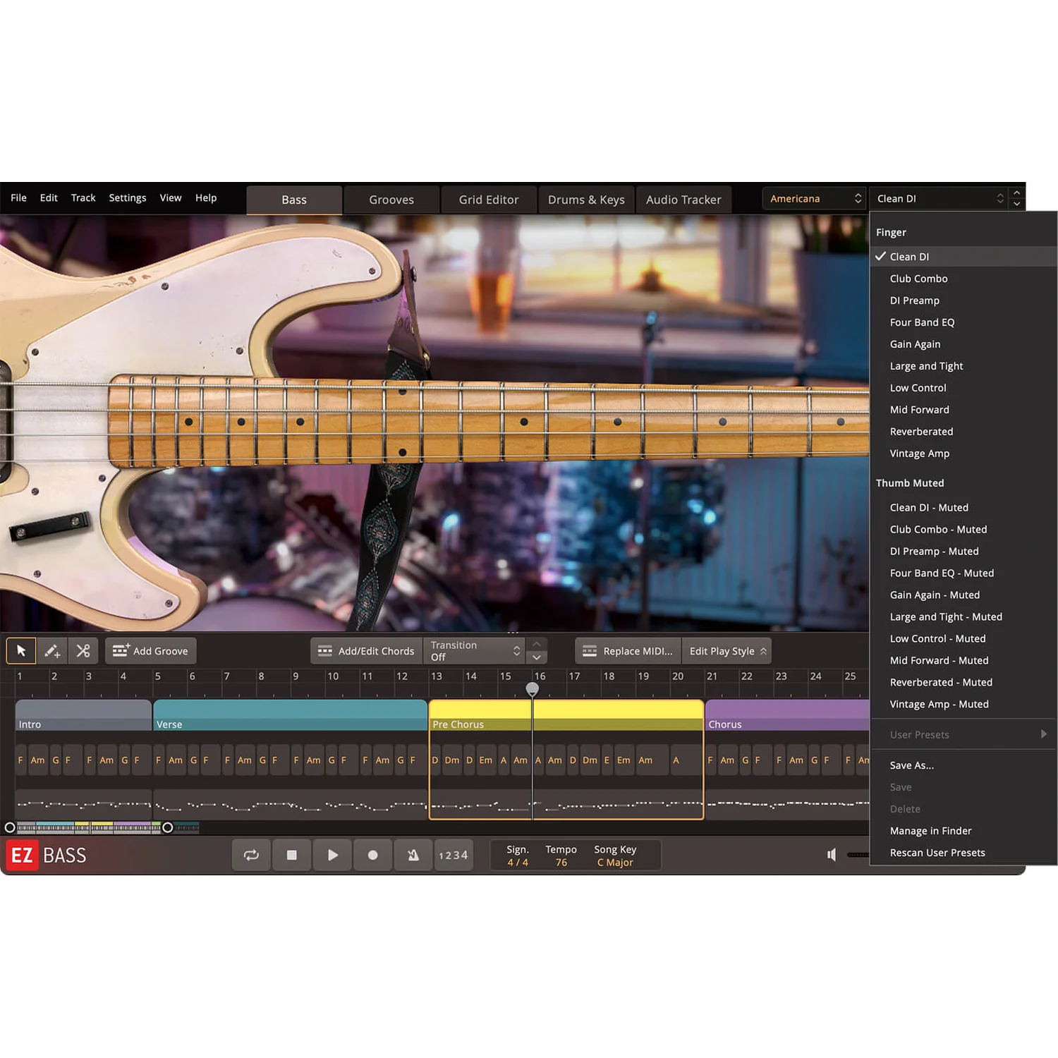
Task: Step the Transition setting up
Action: point(537,644)
